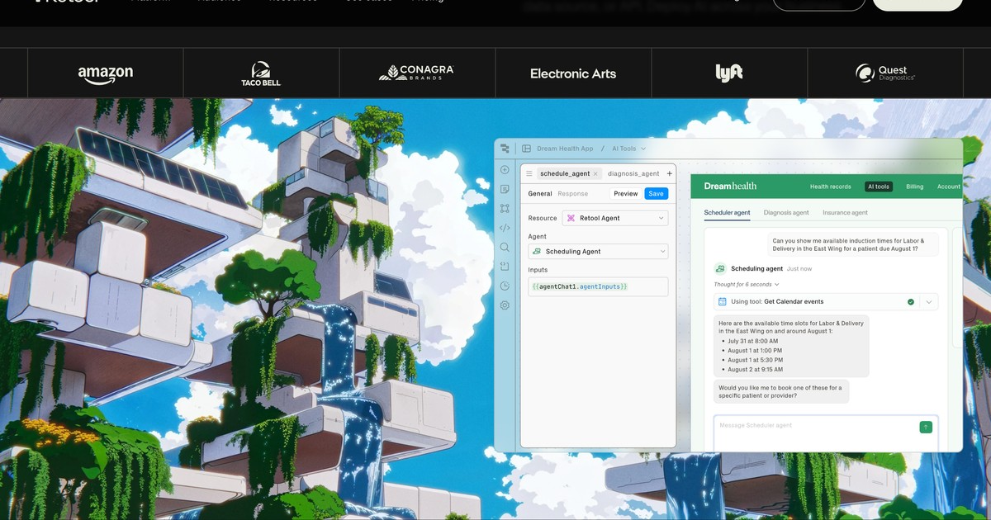The height and width of the screenshot is (520, 991).
Task: Select AI tools in the Dreamhealth nav
Action: click(x=879, y=187)
